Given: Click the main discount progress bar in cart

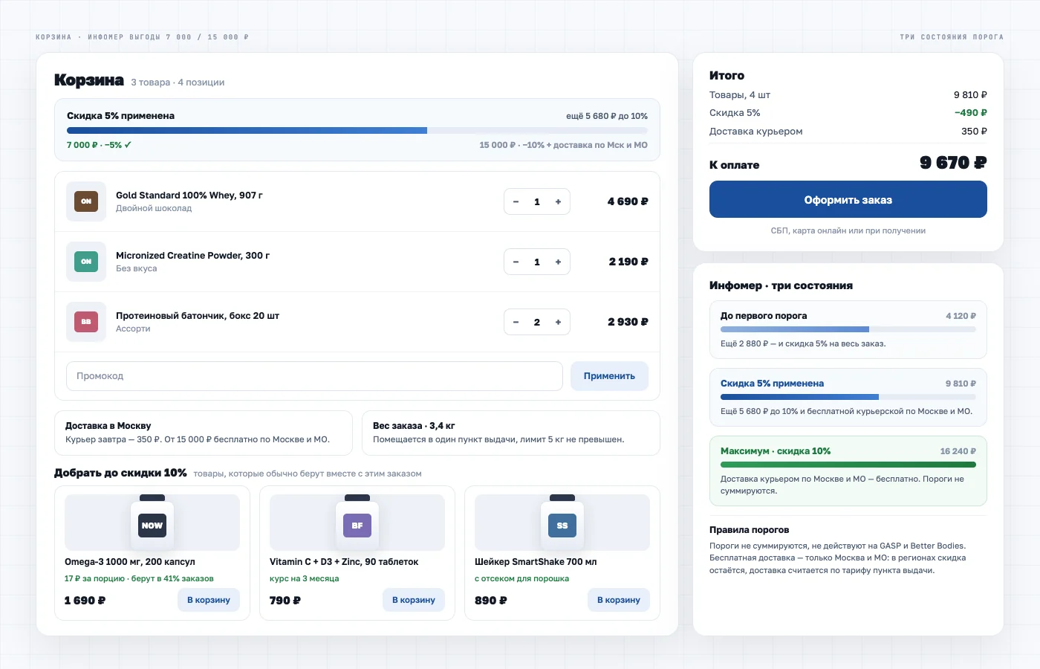Looking at the screenshot, I should 357,131.
